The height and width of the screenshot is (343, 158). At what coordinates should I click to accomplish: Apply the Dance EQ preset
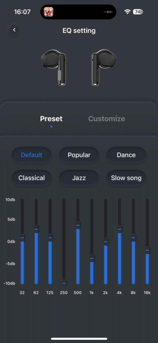click(x=126, y=155)
